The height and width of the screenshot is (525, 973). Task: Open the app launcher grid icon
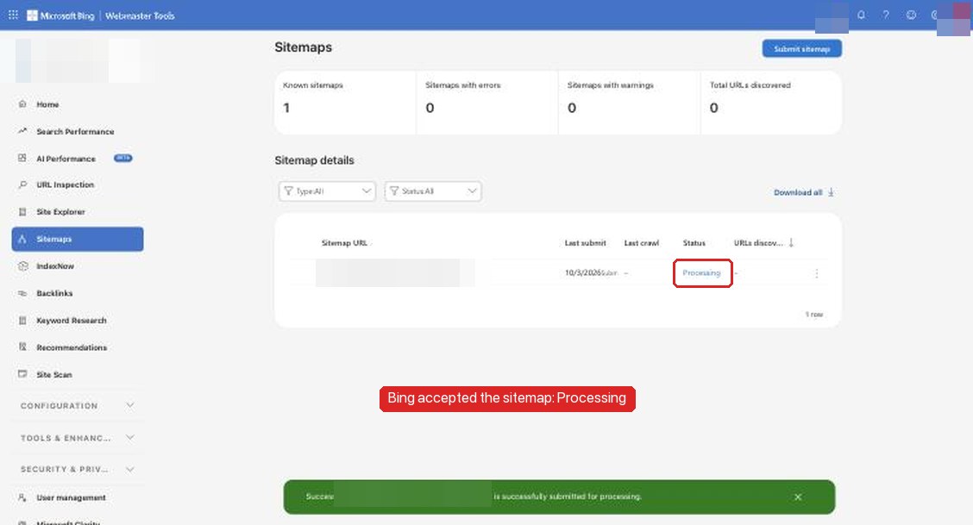(13, 15)
